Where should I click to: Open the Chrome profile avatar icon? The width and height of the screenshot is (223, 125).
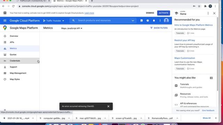tap(210, 6)
